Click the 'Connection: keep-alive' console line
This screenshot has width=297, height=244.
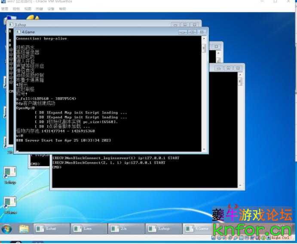(x=41, y=38)
